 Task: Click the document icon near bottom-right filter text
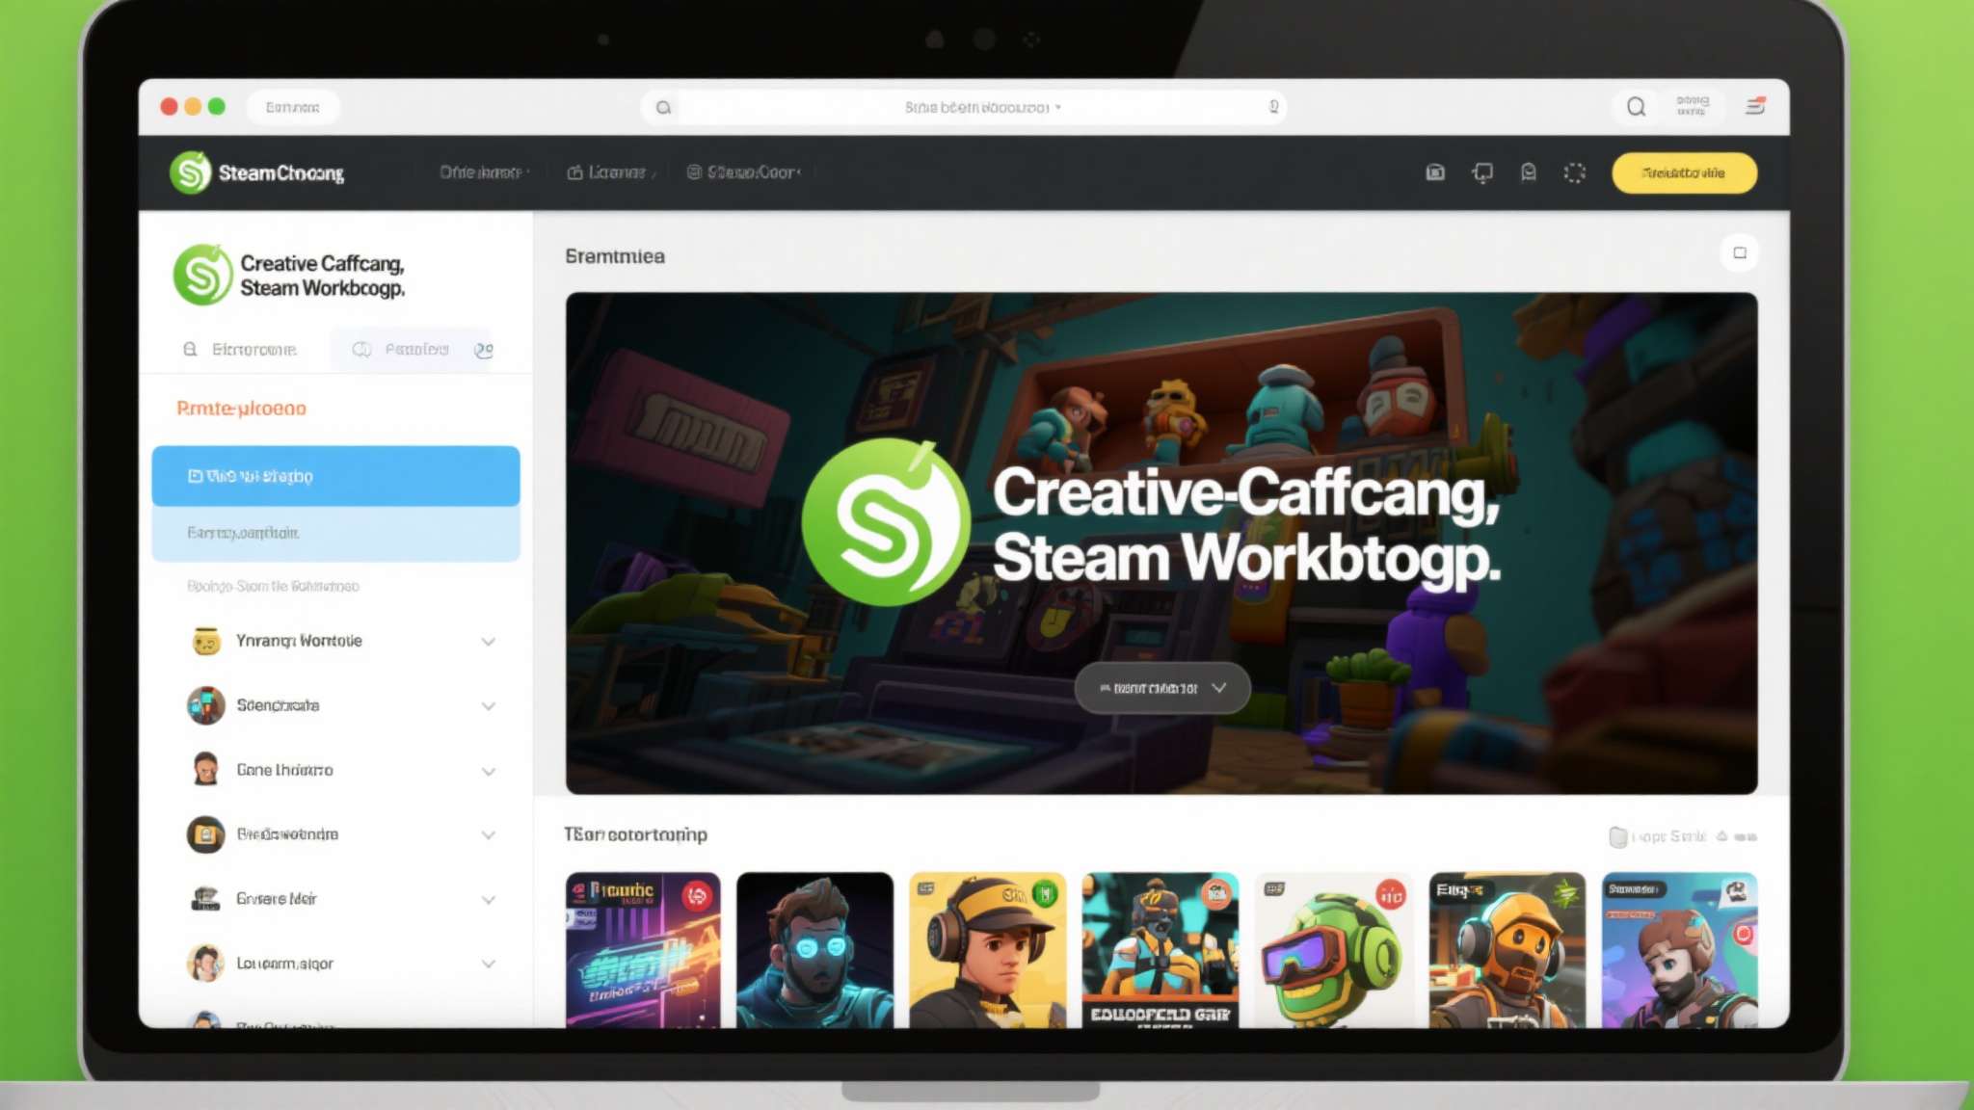click(1618, 836)
